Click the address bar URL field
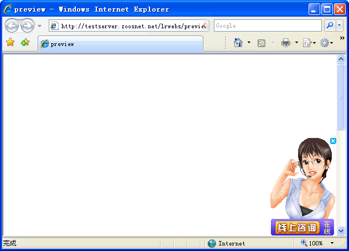This screenshot has width=349, height=251. click(x=130, y=25)
